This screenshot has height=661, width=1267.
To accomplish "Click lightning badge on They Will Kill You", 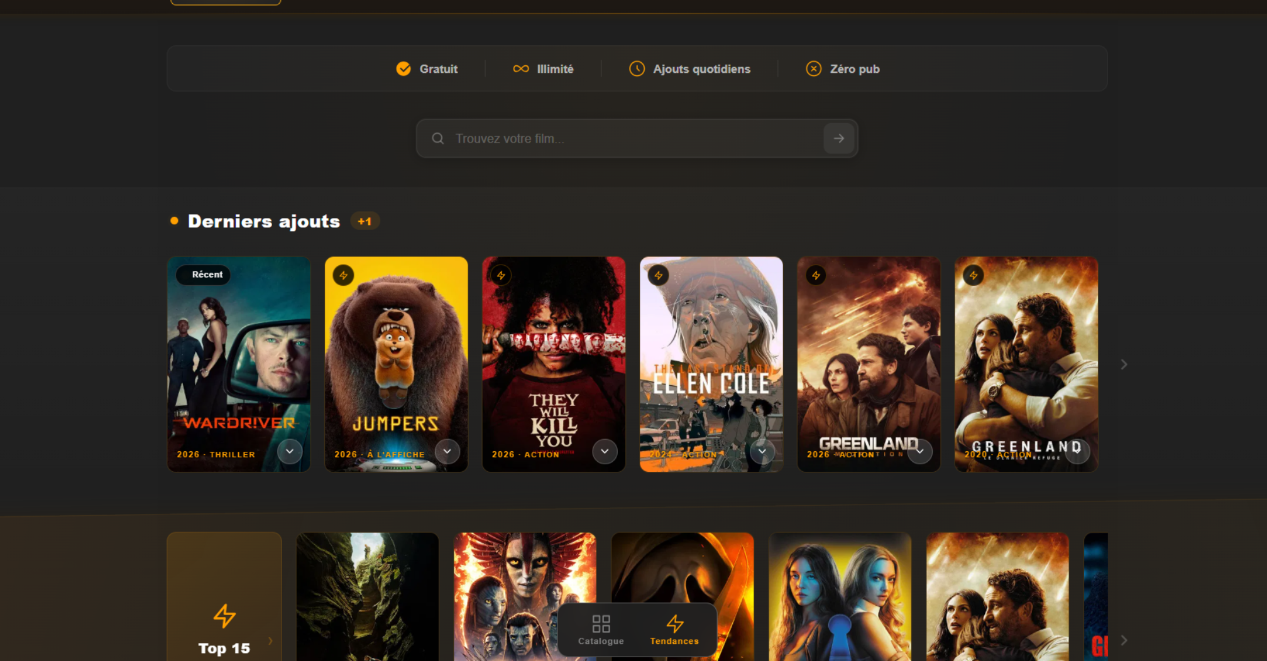I will [x=501, y=275].
